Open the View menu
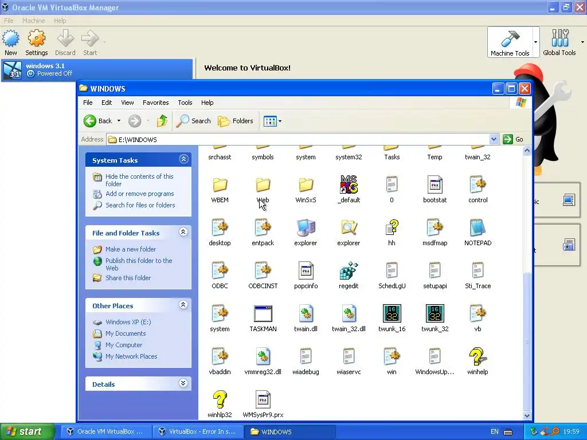 coord(127,103)
